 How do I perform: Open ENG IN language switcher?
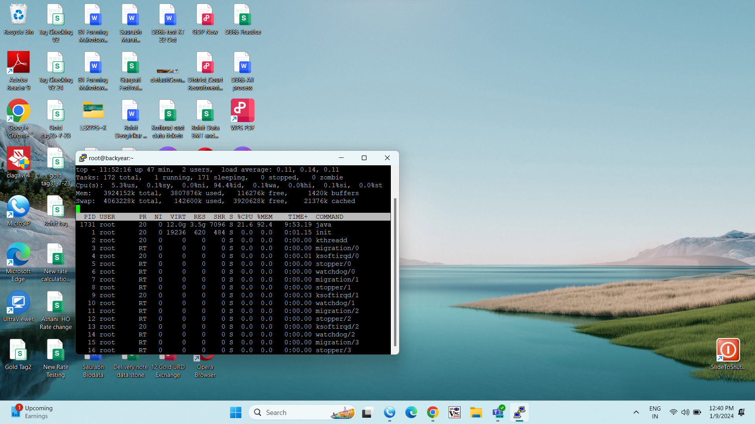[x=655, y=412]
